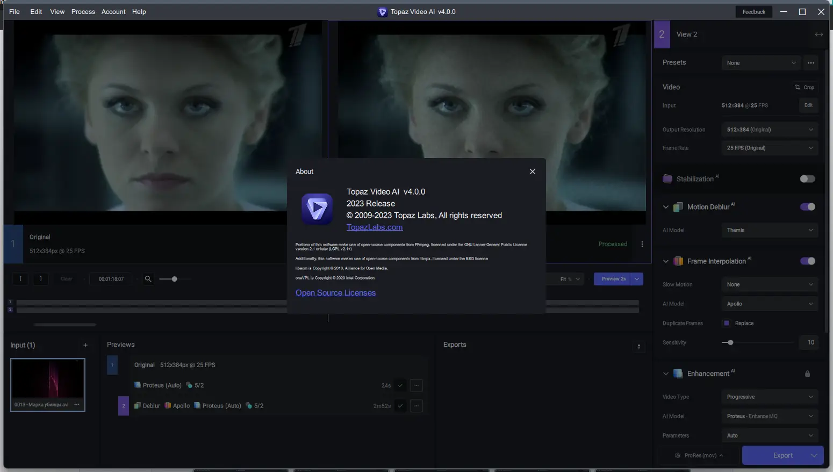Click the Frame Interpolation filter icon
This screenshot has width=833, height=472.
tap(678, 261)
